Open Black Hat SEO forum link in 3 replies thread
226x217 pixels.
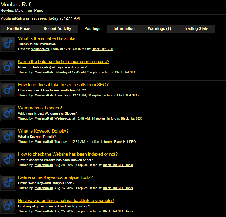tap(126, 72)
